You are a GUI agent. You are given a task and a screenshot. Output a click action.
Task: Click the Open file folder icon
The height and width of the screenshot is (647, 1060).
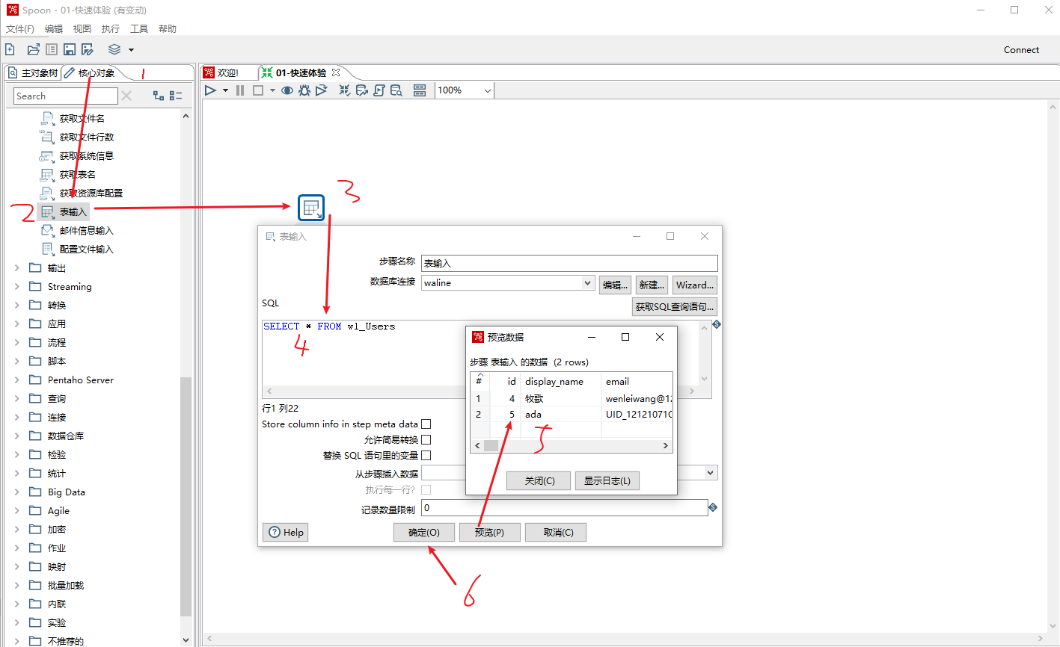click(33, 49)
